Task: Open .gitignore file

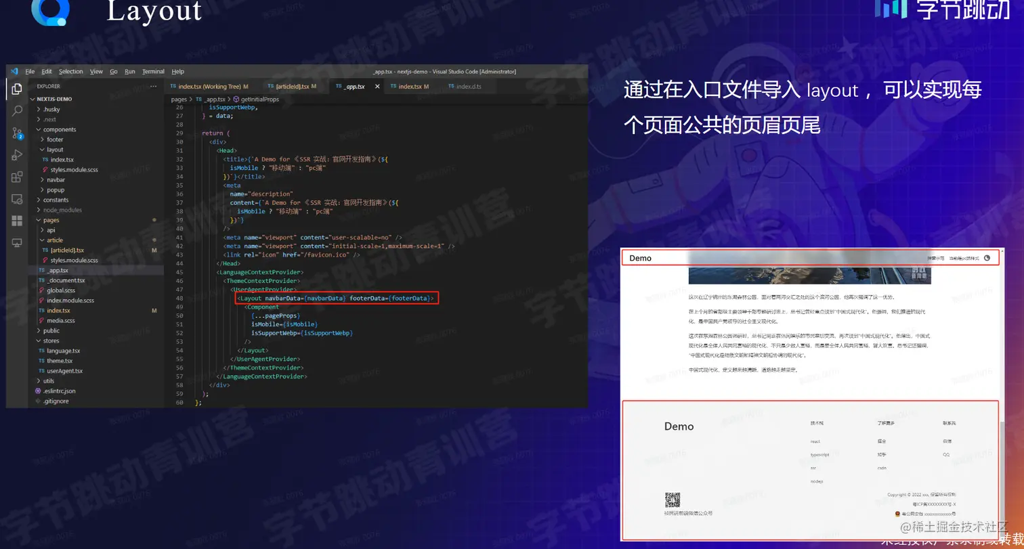Action: [x=55, y=401]
